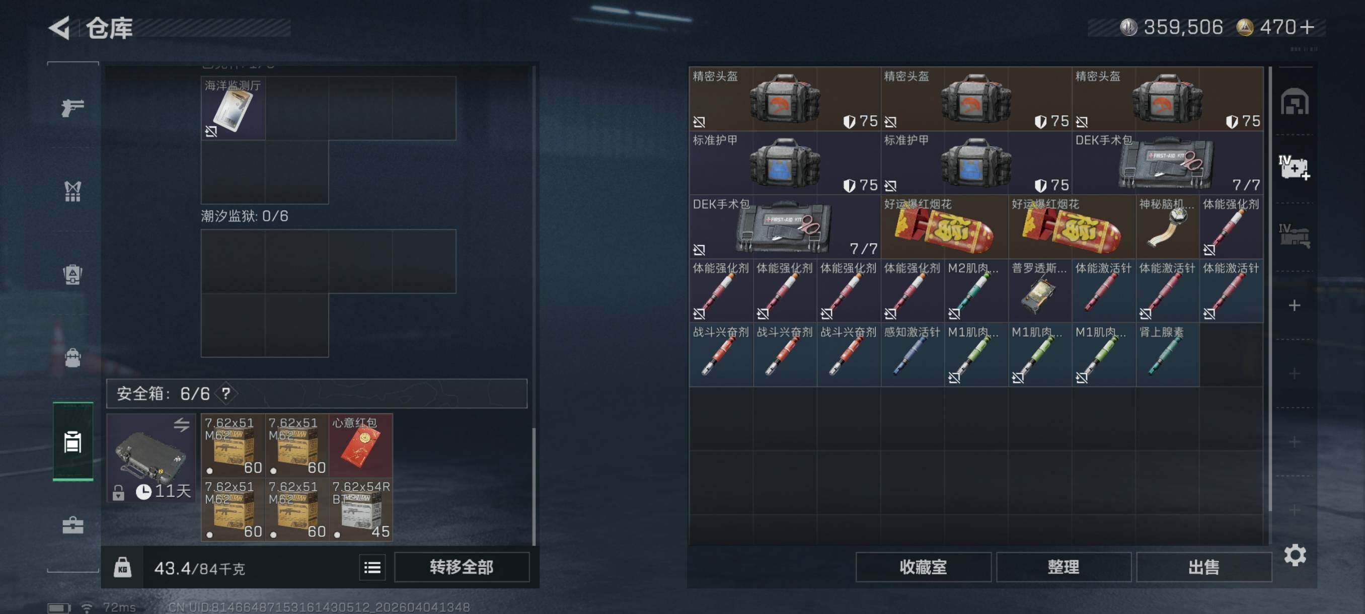Click the warehouse grid vertical scrollbar
The height and width of the screenshot is (614, 1365).
[x=1270, y=289]
